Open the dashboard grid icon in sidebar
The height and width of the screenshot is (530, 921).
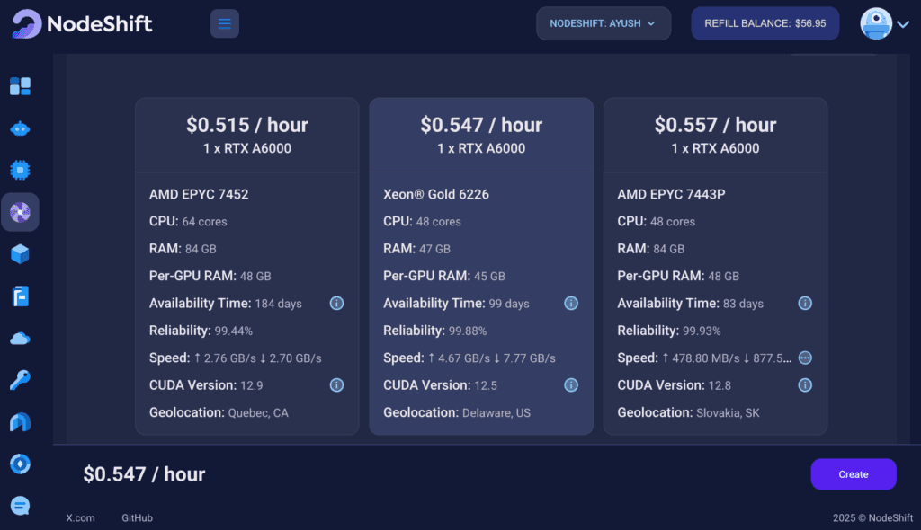point(20,86)
